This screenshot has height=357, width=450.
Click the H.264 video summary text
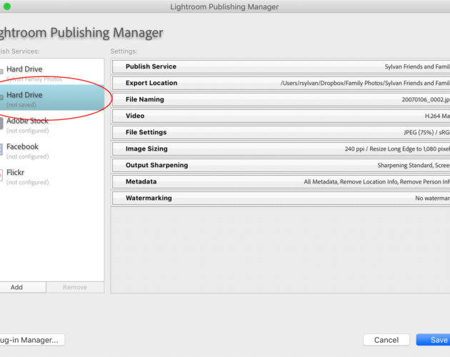click(437, 116)
